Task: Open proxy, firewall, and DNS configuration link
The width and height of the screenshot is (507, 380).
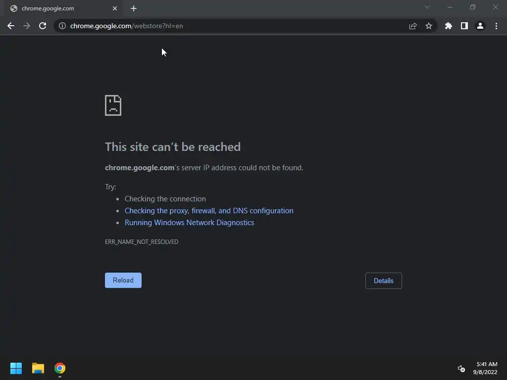Action: tap(209, 211)
